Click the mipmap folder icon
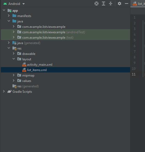This screenshot has height=152, width=145. [x=19, y=75]
